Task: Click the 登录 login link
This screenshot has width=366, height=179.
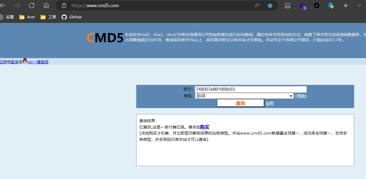Action: click(x=15, y=62)
